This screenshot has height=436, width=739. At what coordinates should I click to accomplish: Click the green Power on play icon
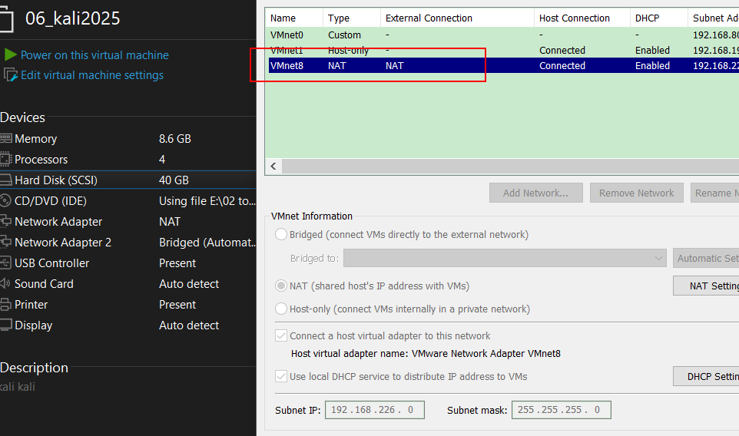point(10,54)
